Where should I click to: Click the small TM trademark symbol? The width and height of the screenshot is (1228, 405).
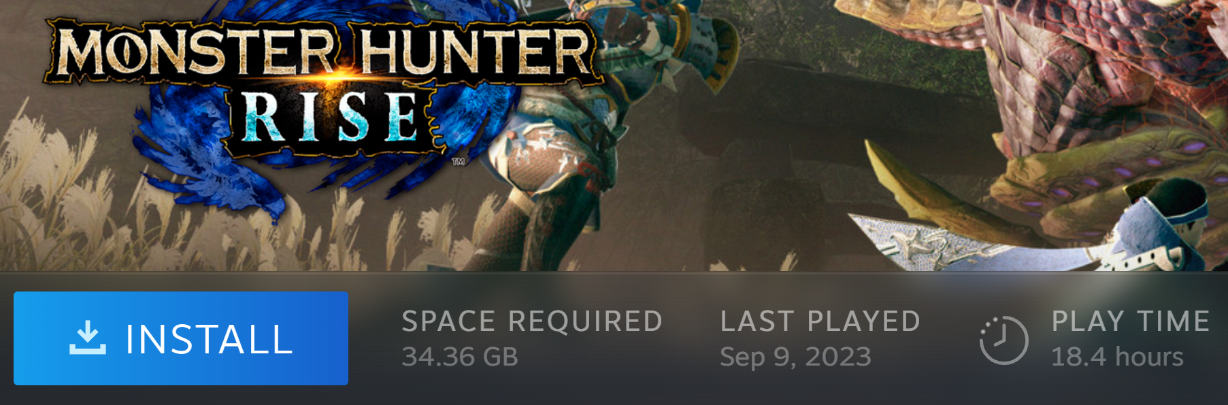(x=459, y=162)
